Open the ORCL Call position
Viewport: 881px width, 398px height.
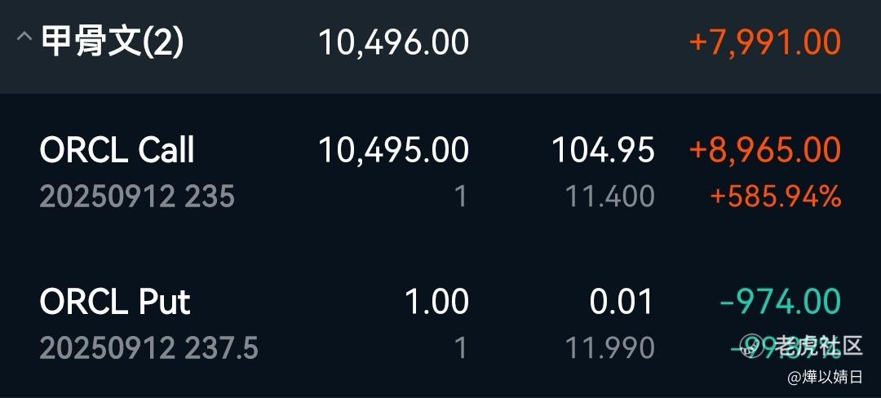[x=440, y=170]
